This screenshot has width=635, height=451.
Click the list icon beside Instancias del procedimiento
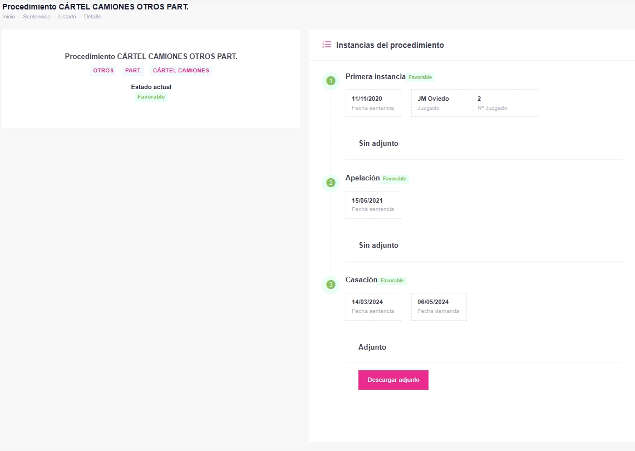tap(327, 45)
